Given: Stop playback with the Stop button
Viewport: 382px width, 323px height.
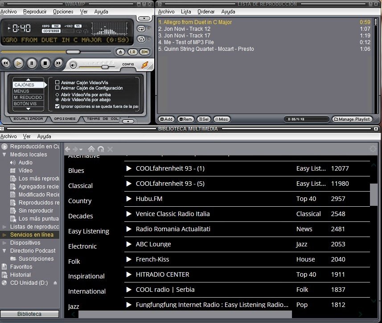Looking at the screenshot, I should tap(45, 63).
